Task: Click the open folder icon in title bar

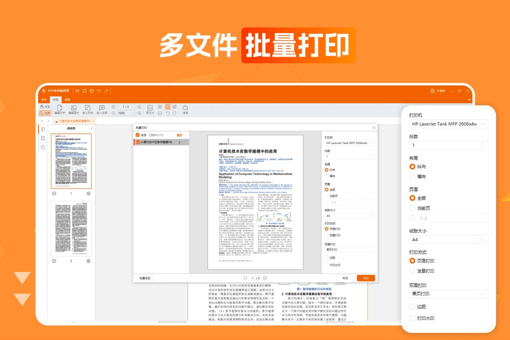Action: pyautogui.click(x=77, y=91)
